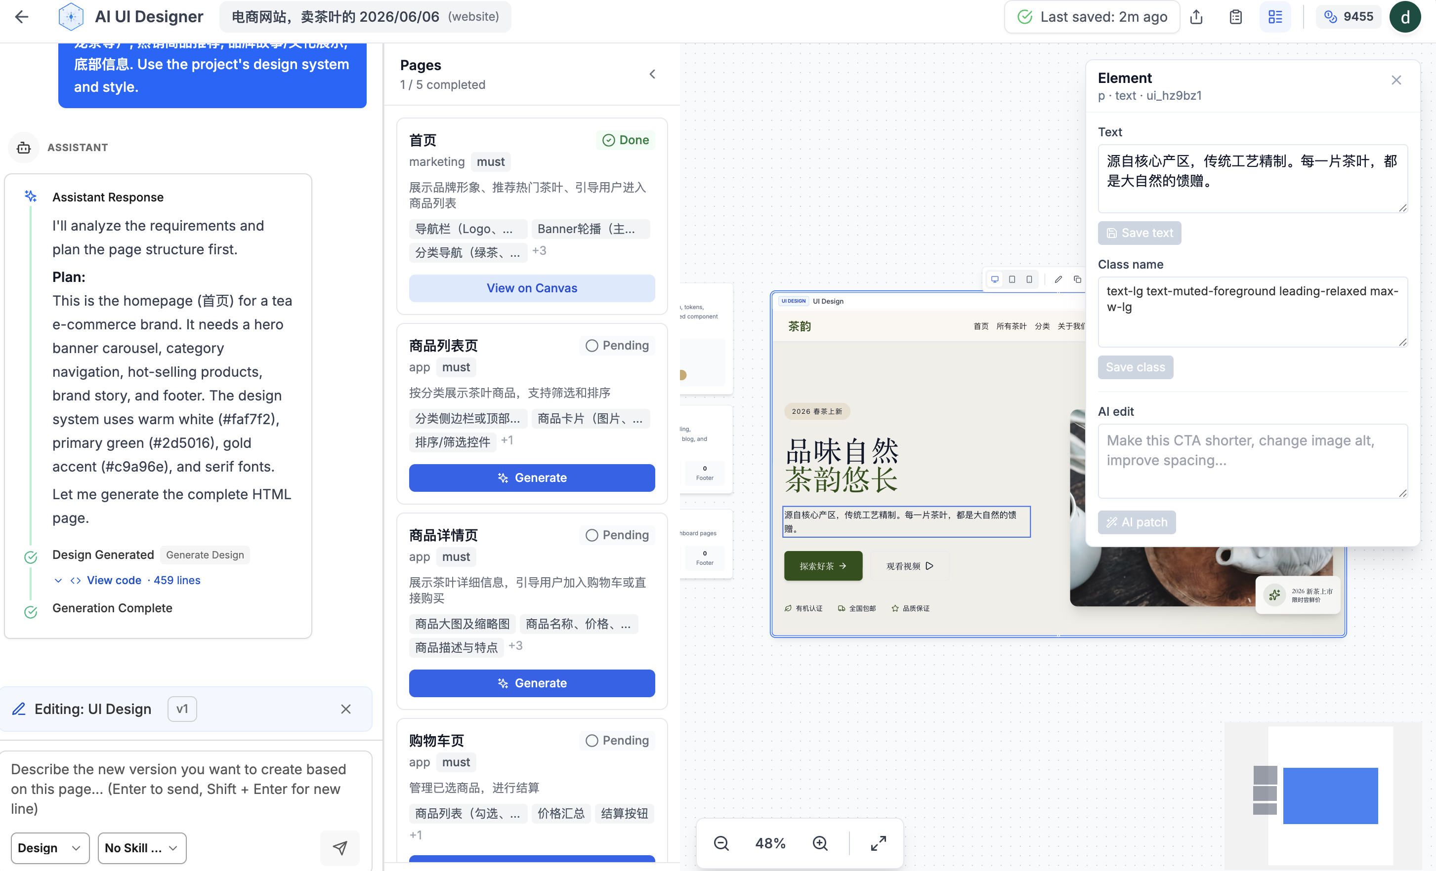
Task: Click the +1 more tag in 商品列表页 card
Action: tap(507, 441)
